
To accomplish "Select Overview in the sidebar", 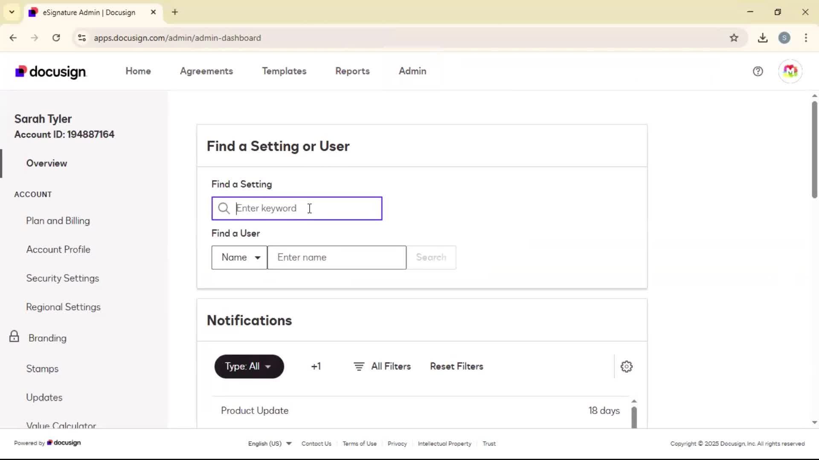I will point(46,164).
